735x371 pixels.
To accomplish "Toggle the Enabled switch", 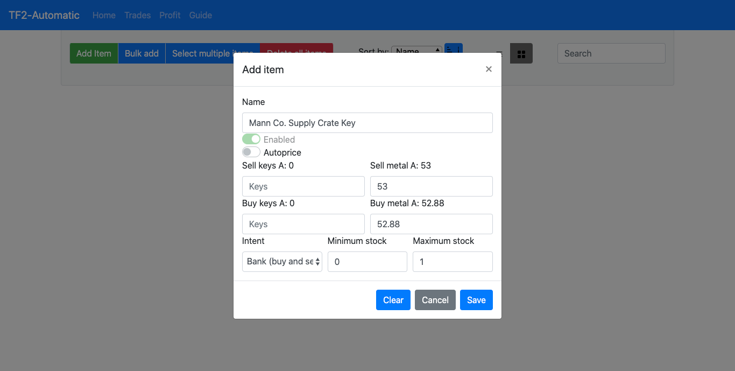I will [x=251, y=139].
